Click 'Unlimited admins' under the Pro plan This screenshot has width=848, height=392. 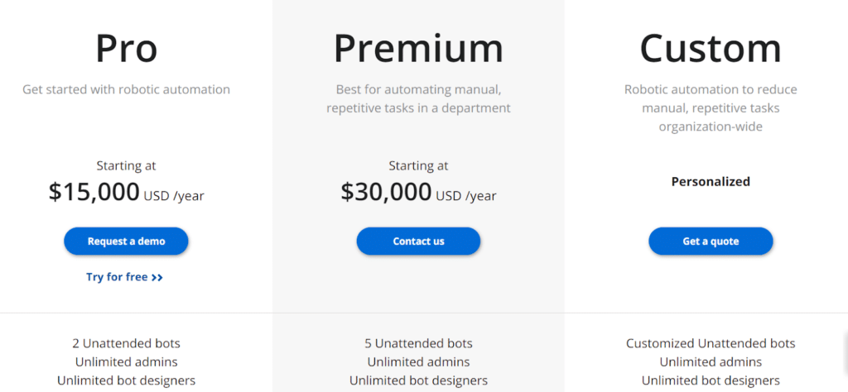point(126,361)
